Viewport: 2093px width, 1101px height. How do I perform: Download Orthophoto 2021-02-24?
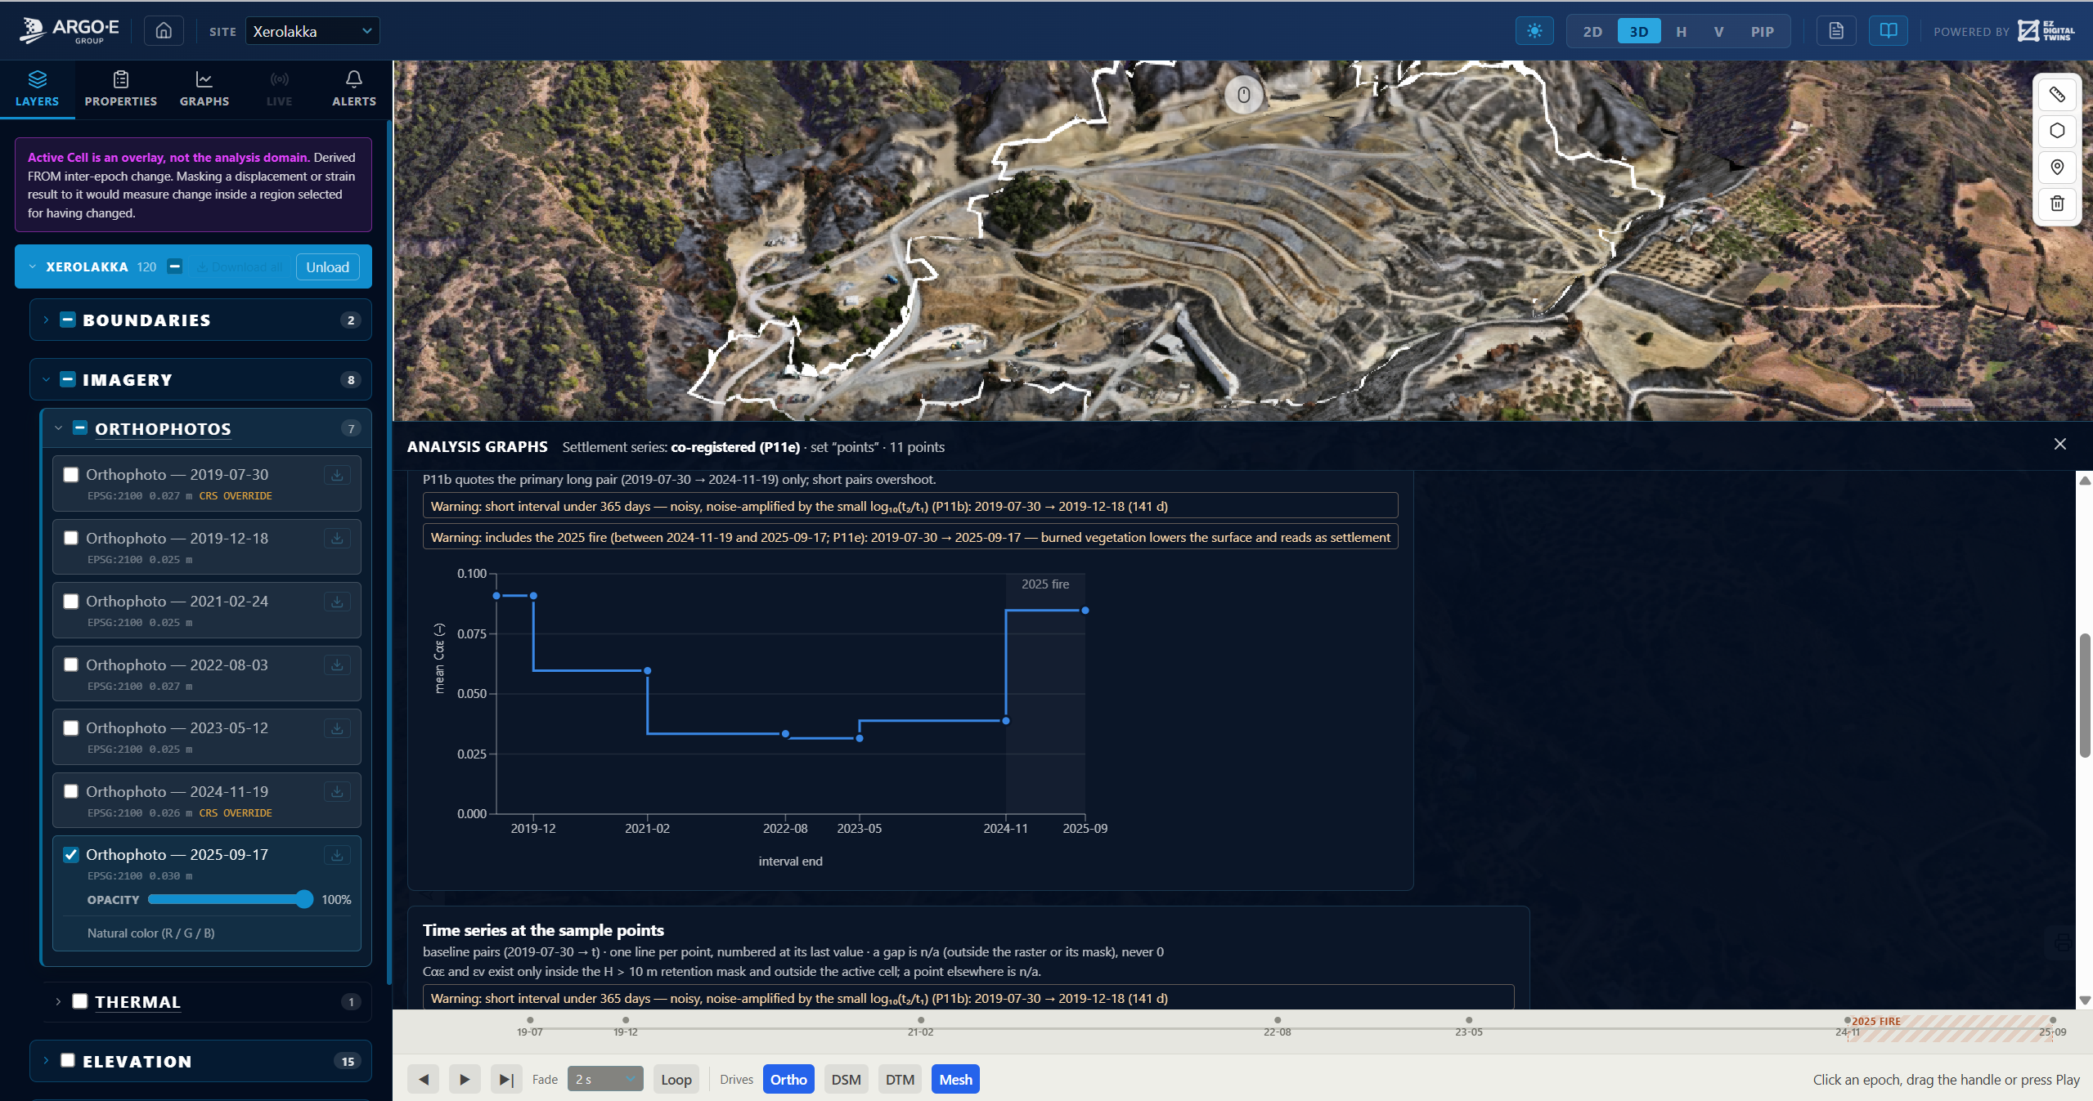[x=337, y=602]
